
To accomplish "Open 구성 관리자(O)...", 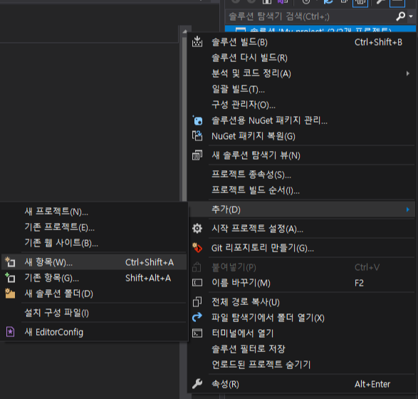I will pos(301,105).
